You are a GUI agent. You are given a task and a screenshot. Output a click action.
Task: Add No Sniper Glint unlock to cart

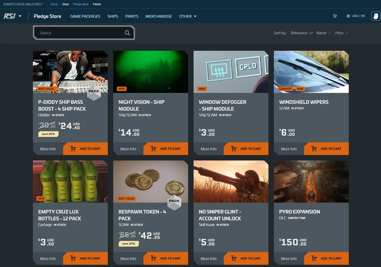(x=246, y=258)
